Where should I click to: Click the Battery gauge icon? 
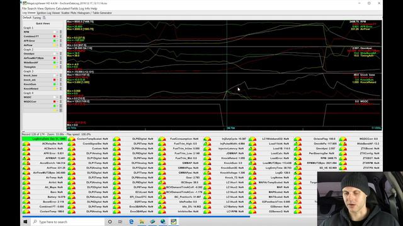tap(26, 197)
